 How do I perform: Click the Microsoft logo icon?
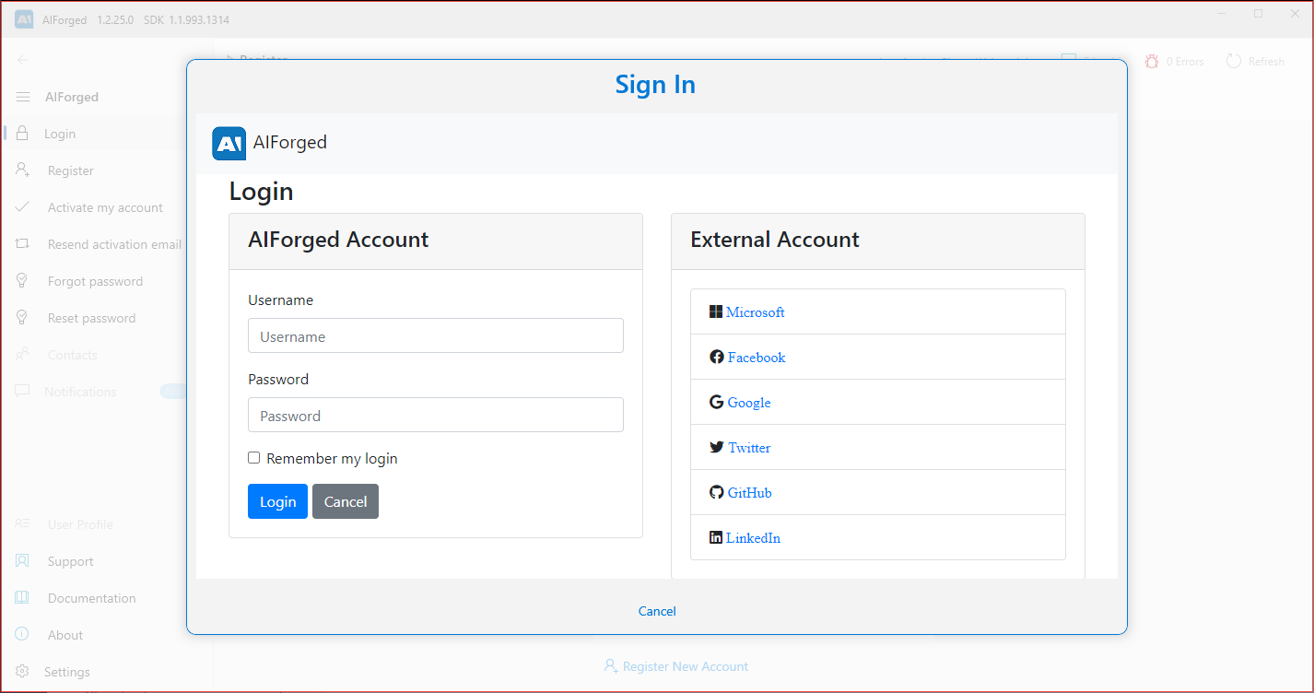(716, 311)
